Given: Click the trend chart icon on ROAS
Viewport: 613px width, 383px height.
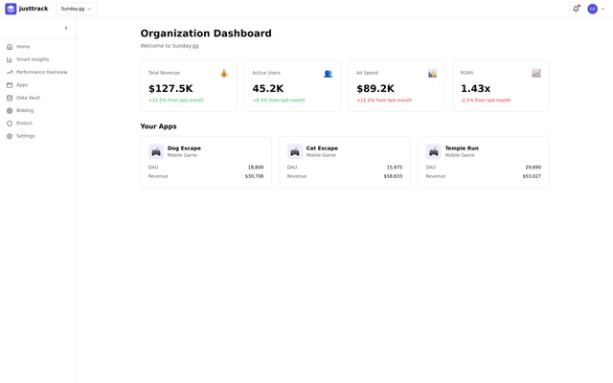Looking at the screenshot, I should 536,73.
